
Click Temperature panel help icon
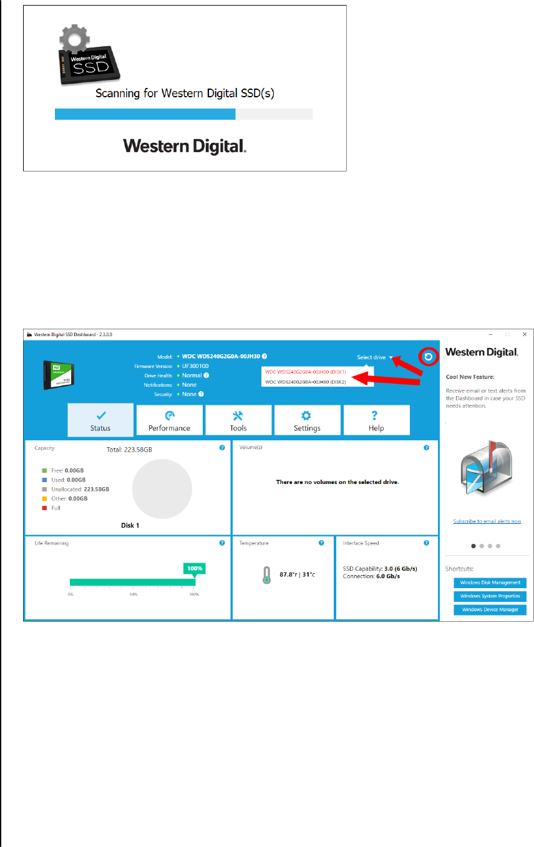click(x=321, y=543)
